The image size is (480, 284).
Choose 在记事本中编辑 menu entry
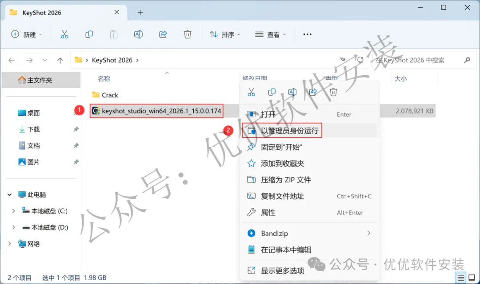tap(309, 250)
